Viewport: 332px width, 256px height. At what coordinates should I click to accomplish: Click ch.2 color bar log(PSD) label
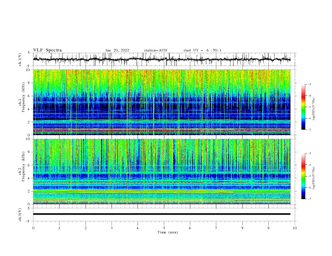tap(314, 178)
